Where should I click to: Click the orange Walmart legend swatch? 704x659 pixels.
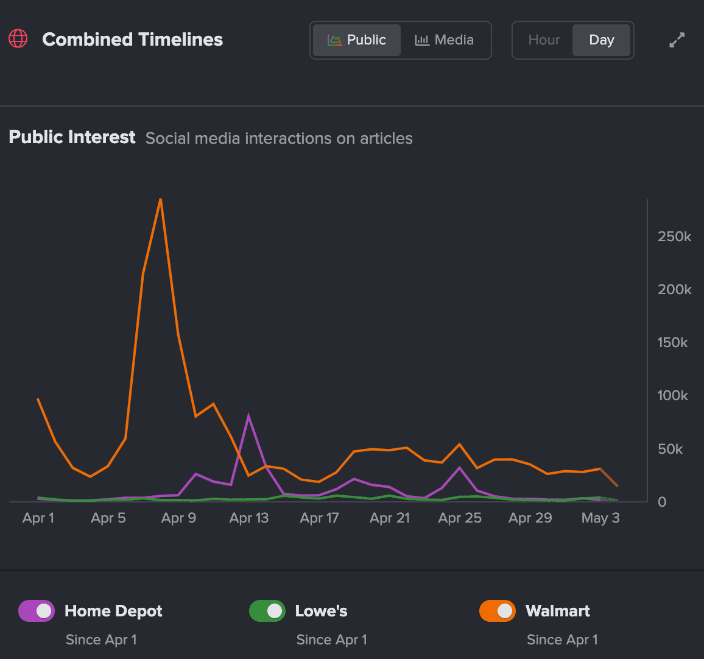click(x=498, y=611)
